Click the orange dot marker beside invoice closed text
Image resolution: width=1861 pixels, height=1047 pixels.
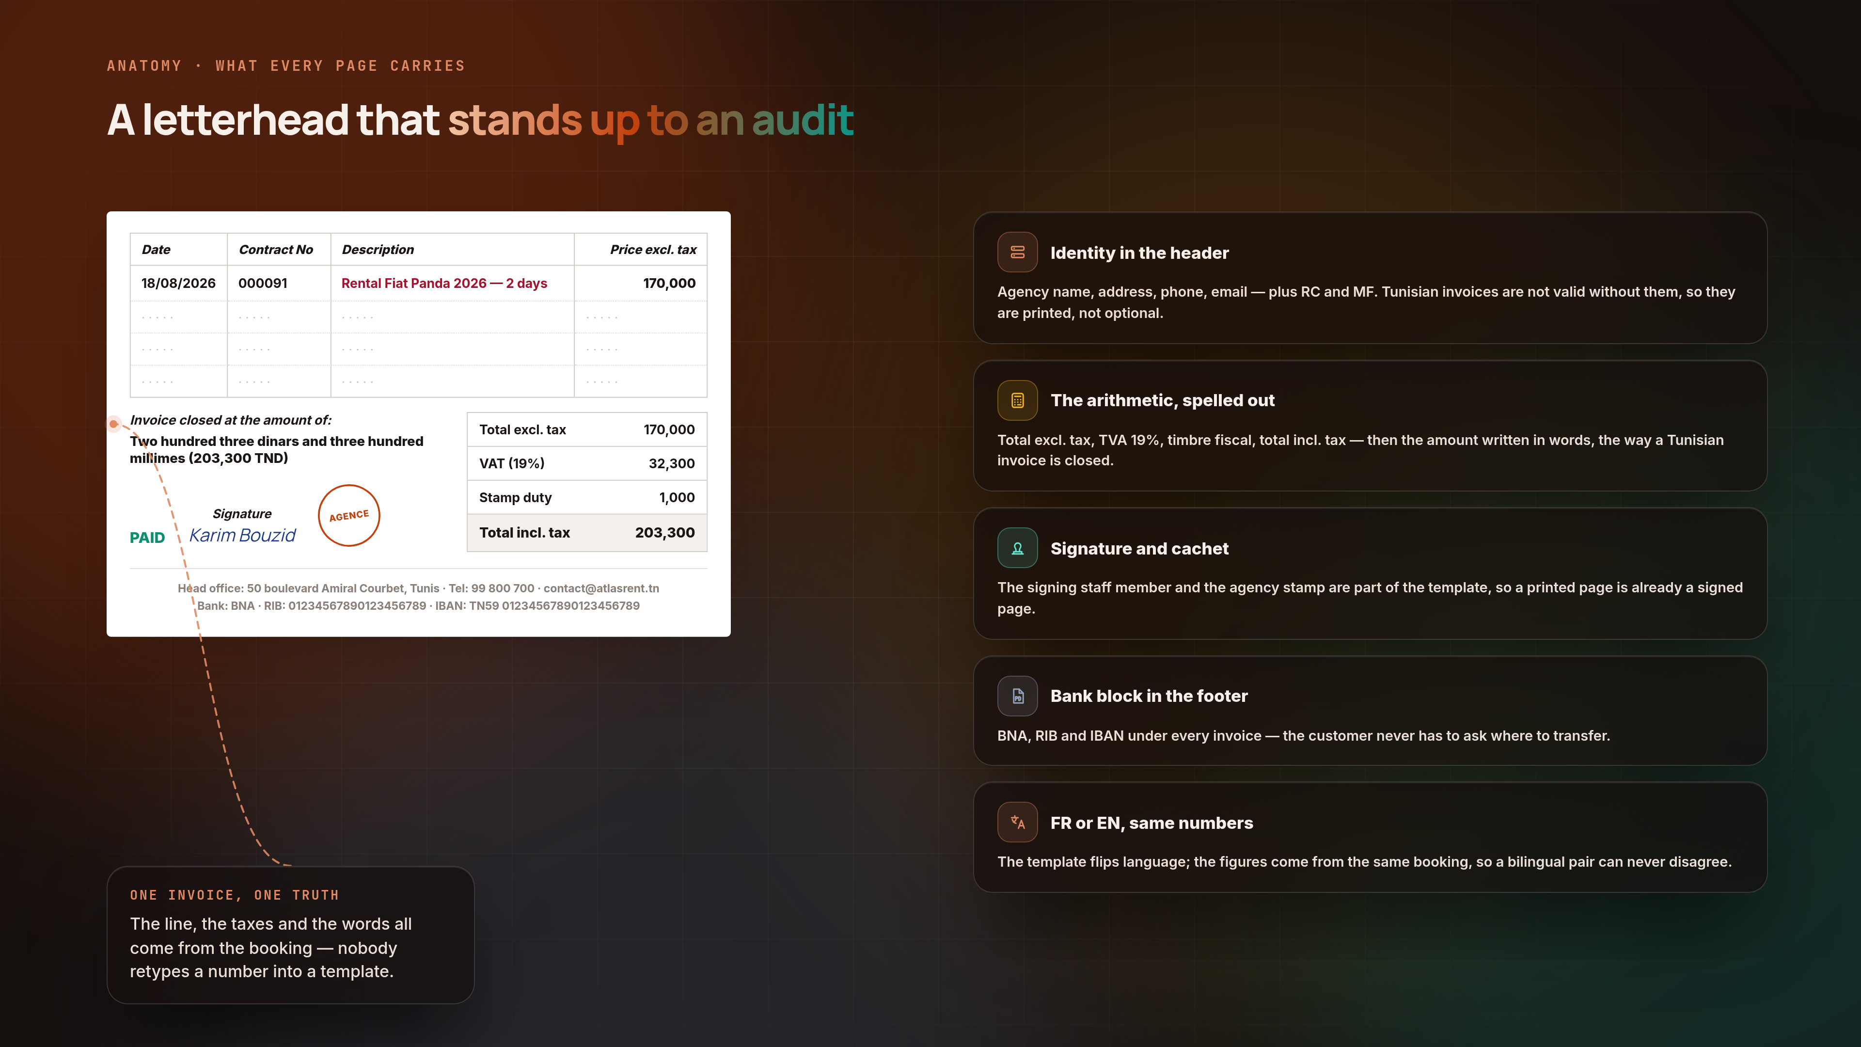(x=113, y=424)
